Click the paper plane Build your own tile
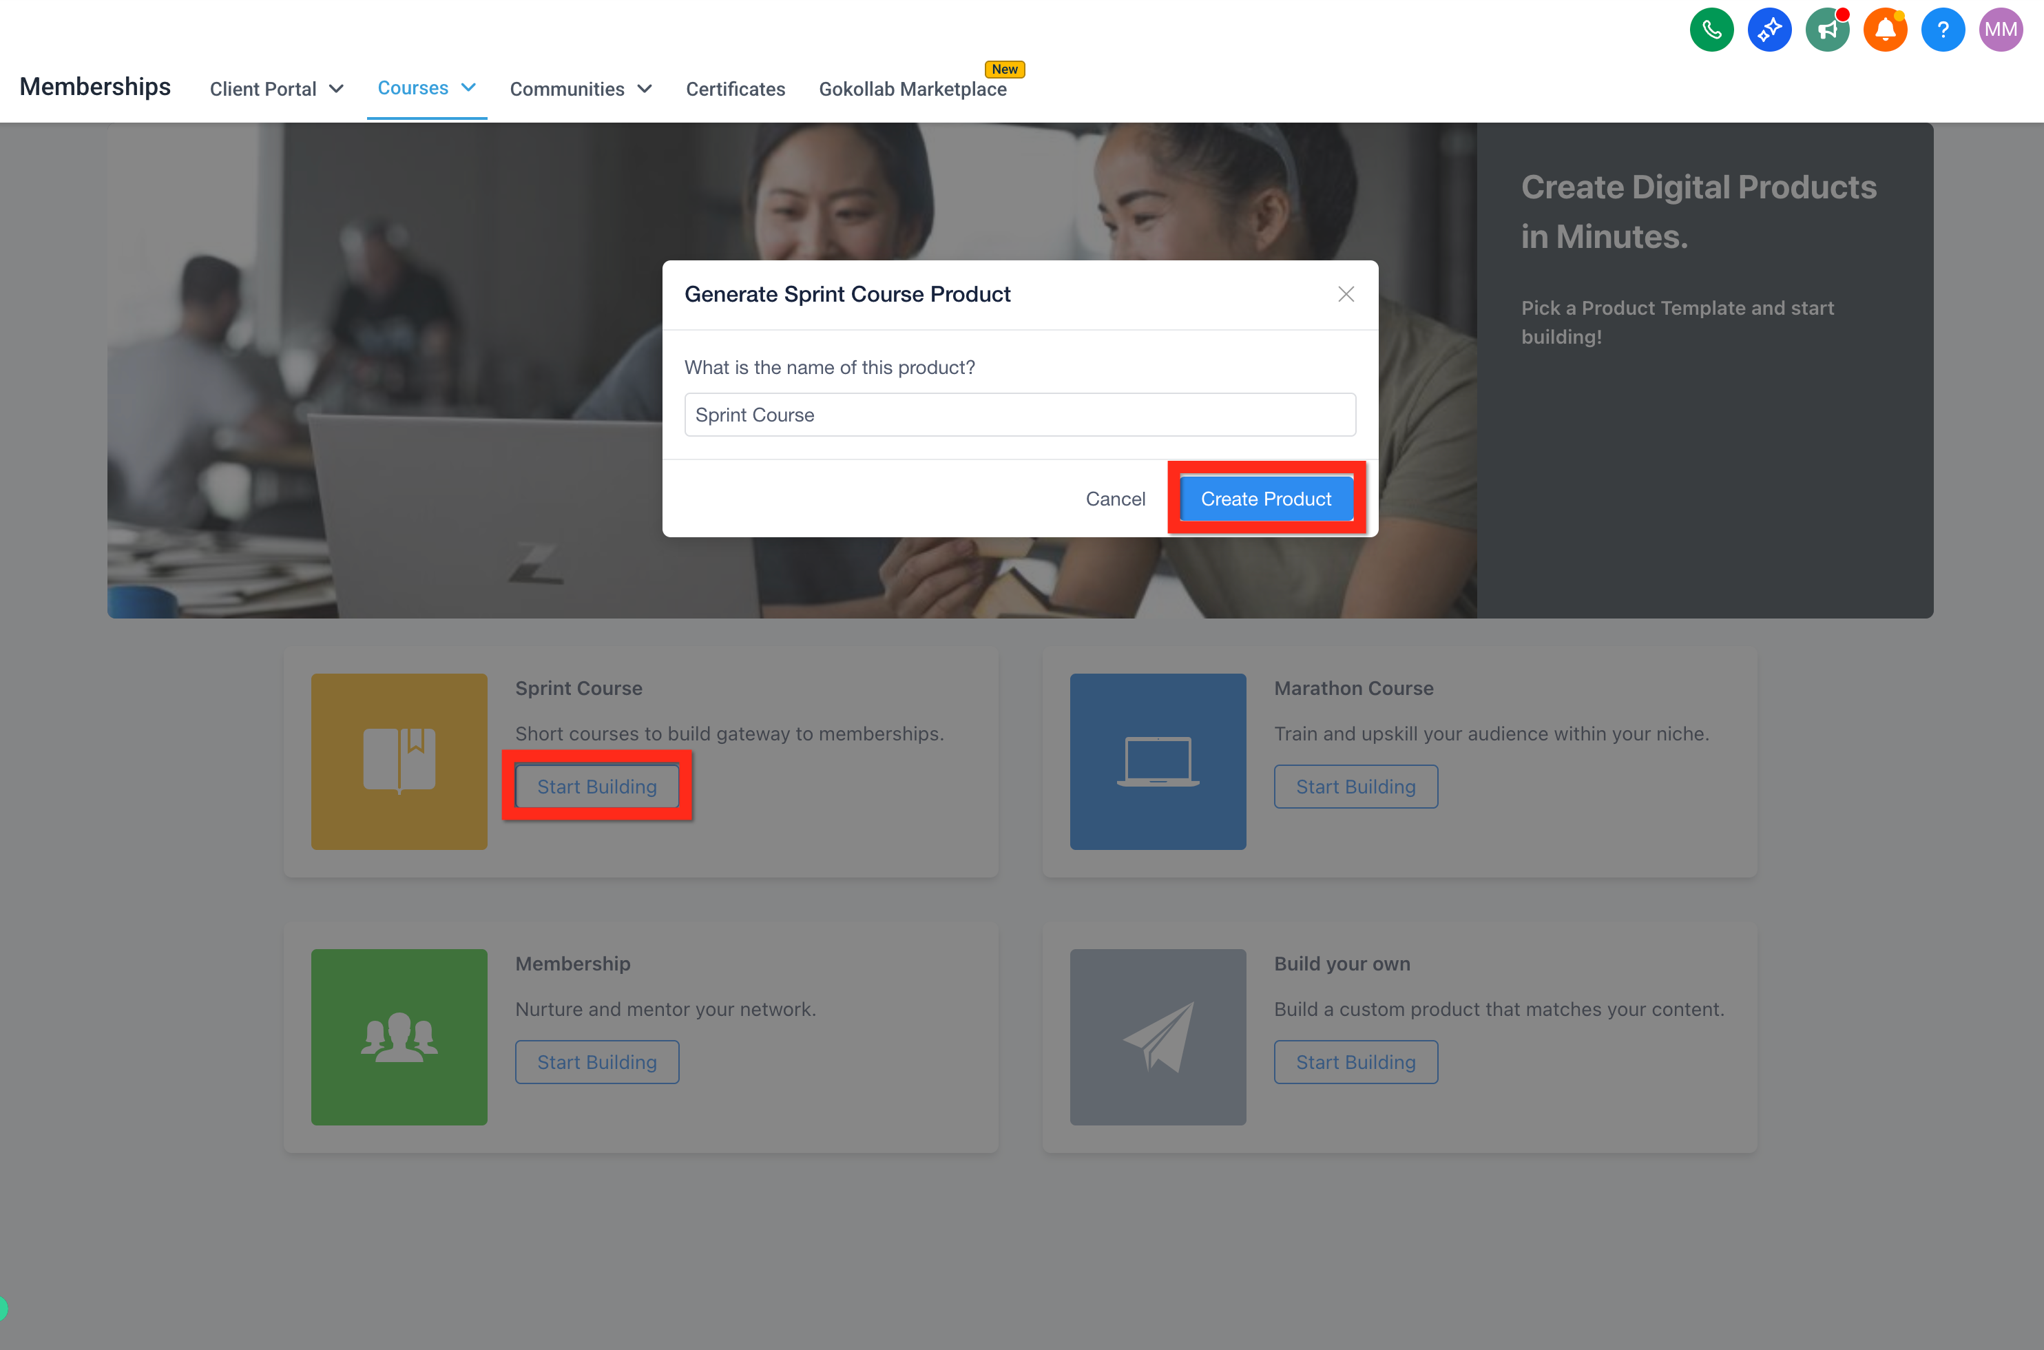Screen dimensions: 2044x1350 (x=1158, y=1037)
